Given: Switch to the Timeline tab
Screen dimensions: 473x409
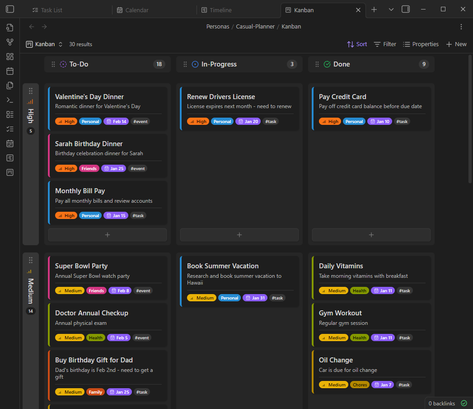Looking at the screenshot, I should pyautogui.click(x=221, y=10).
